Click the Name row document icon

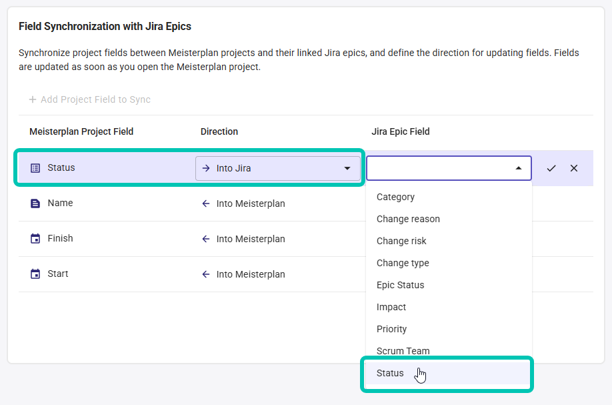tap(35, 204)
